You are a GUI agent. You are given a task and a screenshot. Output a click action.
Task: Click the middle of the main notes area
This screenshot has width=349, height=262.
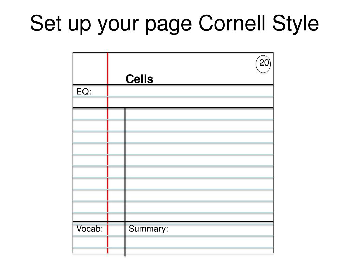pyautogui.click(x=199, y=164)
